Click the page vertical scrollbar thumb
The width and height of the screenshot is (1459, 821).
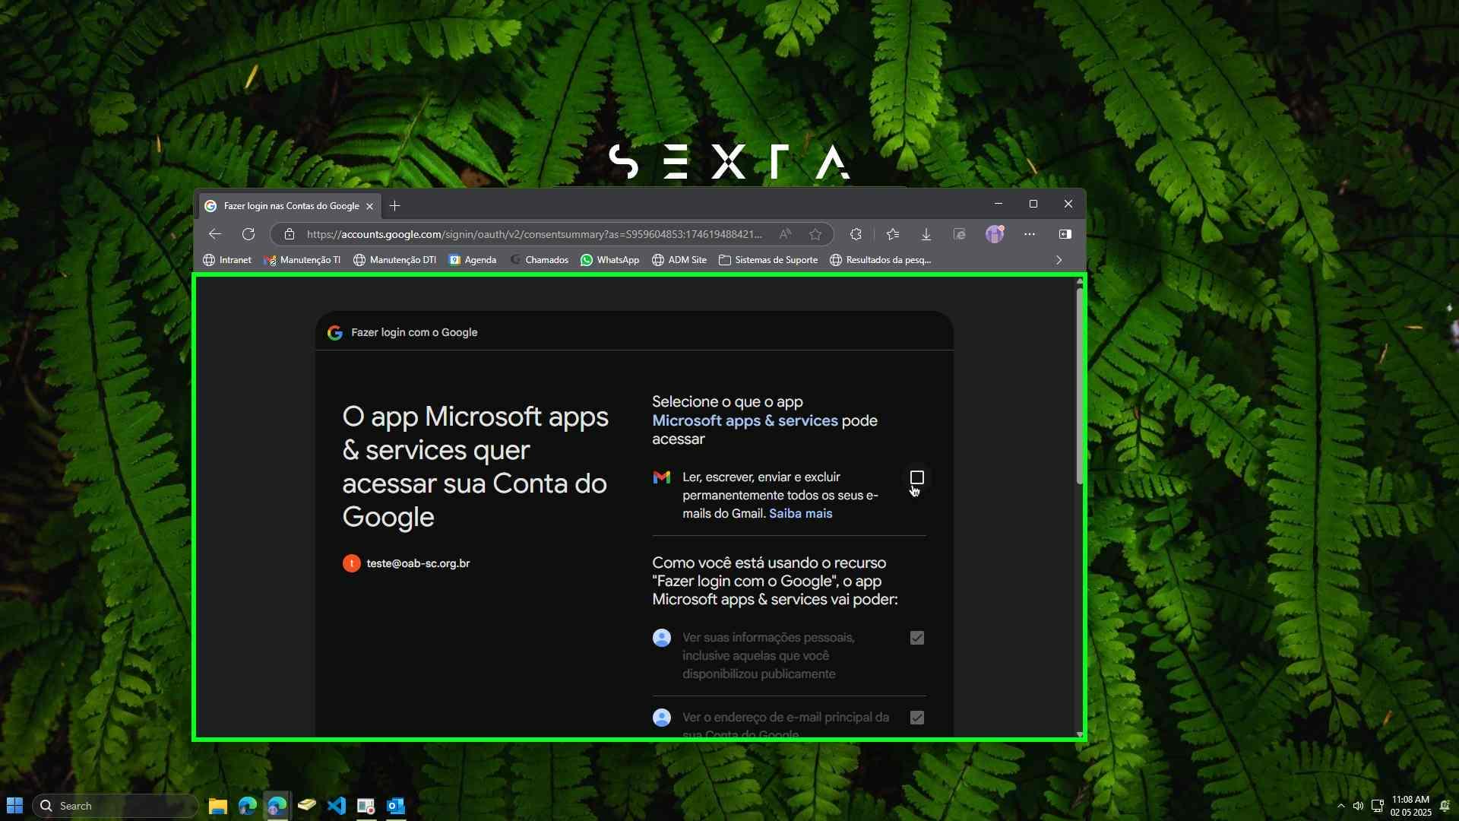click(1080, 385)
